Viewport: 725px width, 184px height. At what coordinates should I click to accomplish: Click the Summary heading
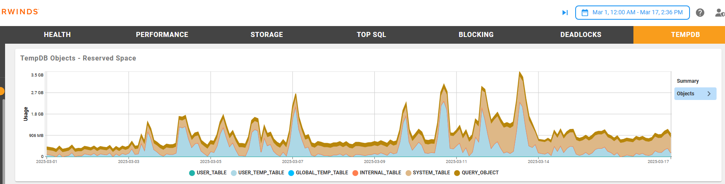[688, 81]
